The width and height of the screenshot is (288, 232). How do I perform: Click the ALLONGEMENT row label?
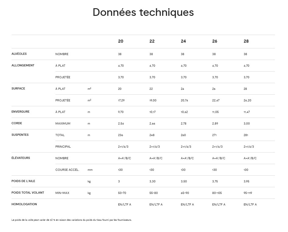tap(23, 65)
